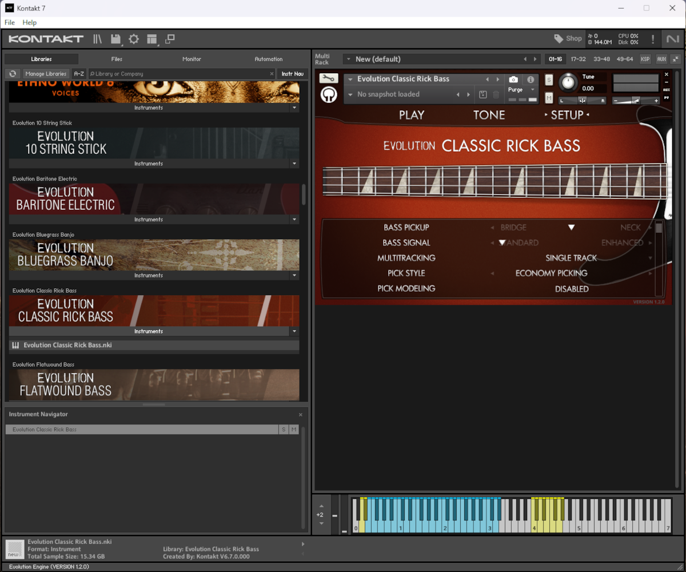Refresh the libraries list
The width and height of the screenshot is (686, 572).
click(12, 74)
